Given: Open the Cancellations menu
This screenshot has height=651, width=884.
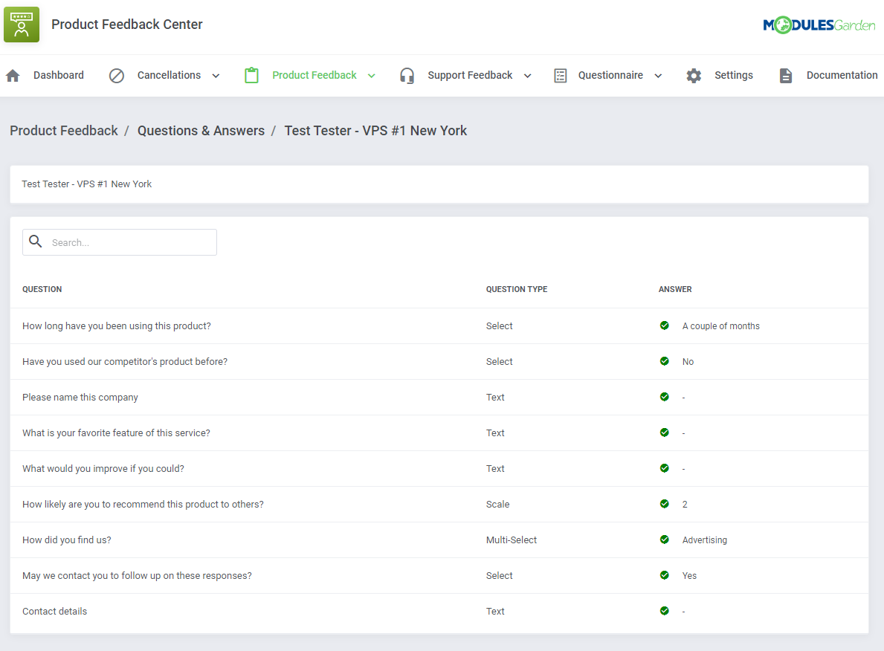Looking at the screenshot, I should 169,75.
